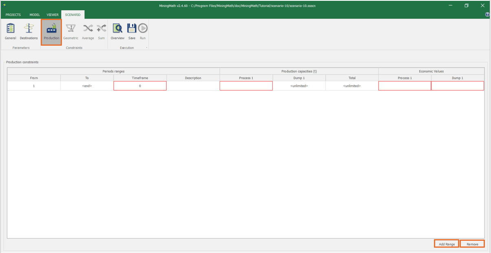
Task: Open the scenario Overview icon
Action: (117, 31)
